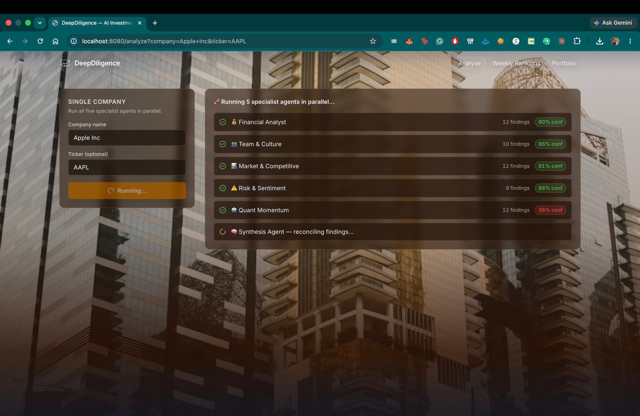This screenshot has height=416, width=640.
Task: Open the Risk & Sentiment result row
Action: pos(393,188)
